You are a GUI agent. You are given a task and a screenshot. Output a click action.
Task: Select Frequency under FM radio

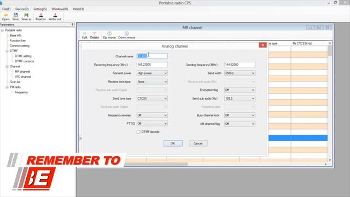pos(21,92)
